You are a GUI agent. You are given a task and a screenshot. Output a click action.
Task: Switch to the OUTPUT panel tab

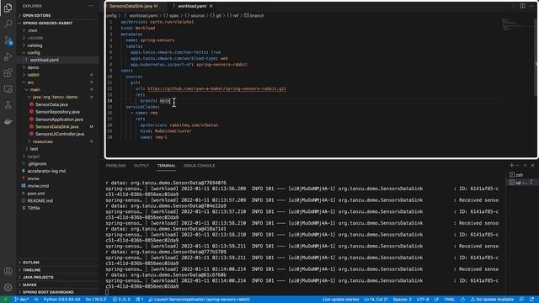coord(141,166)
